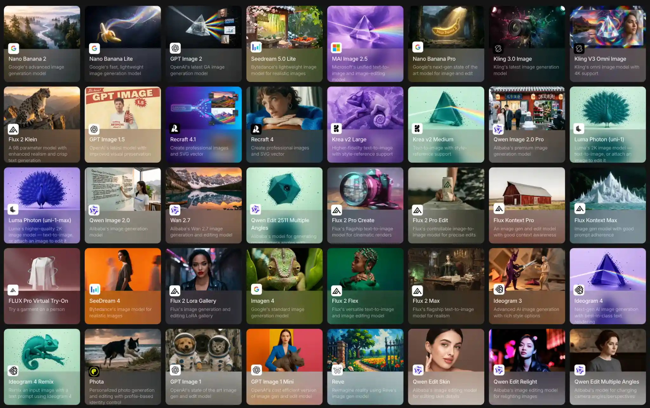Select the GPT Image 1 Mini model title
This screenshot has width=650, height=408.
coord(272,382)
